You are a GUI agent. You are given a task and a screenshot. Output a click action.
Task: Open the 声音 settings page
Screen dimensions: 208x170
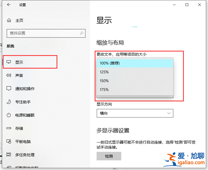[x=19, y=75]
